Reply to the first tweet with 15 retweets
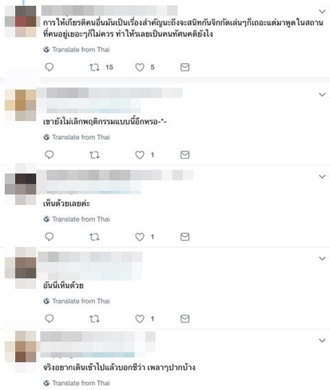The image size is (330, 390). point(49,67)
